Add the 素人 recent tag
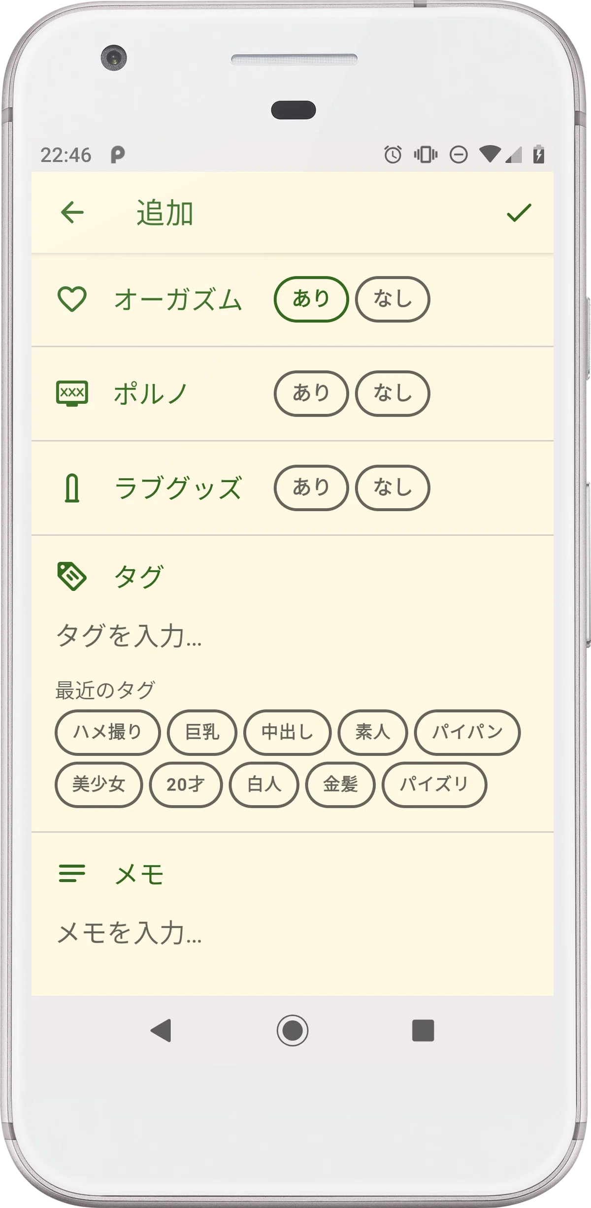The image size is (591, 1208). (x=373, y=732)
